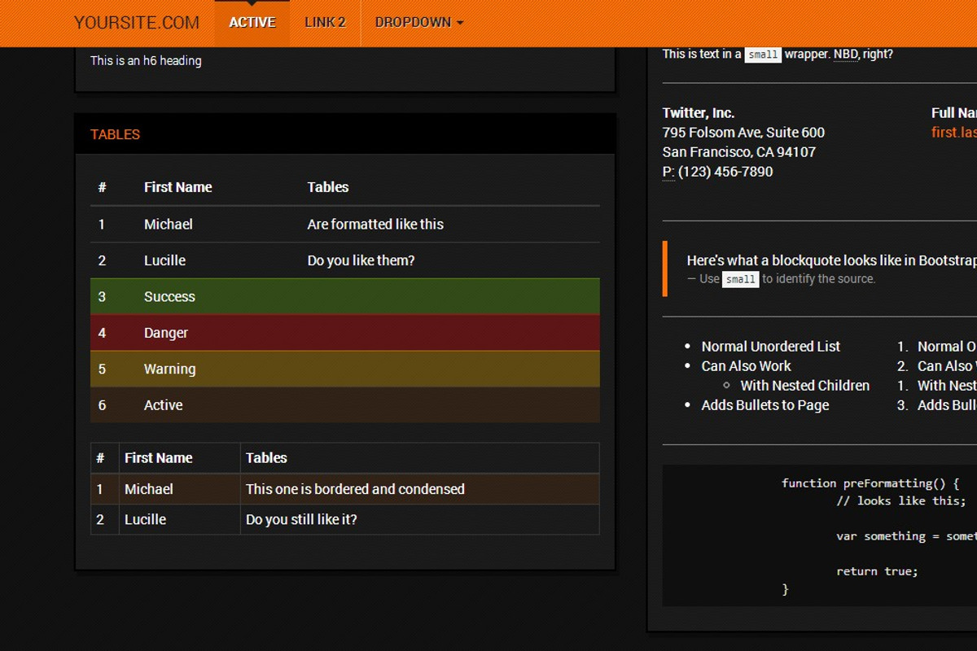Select the Active table row
This screenshot has height=651, width=977.
(x=345, y=405)
